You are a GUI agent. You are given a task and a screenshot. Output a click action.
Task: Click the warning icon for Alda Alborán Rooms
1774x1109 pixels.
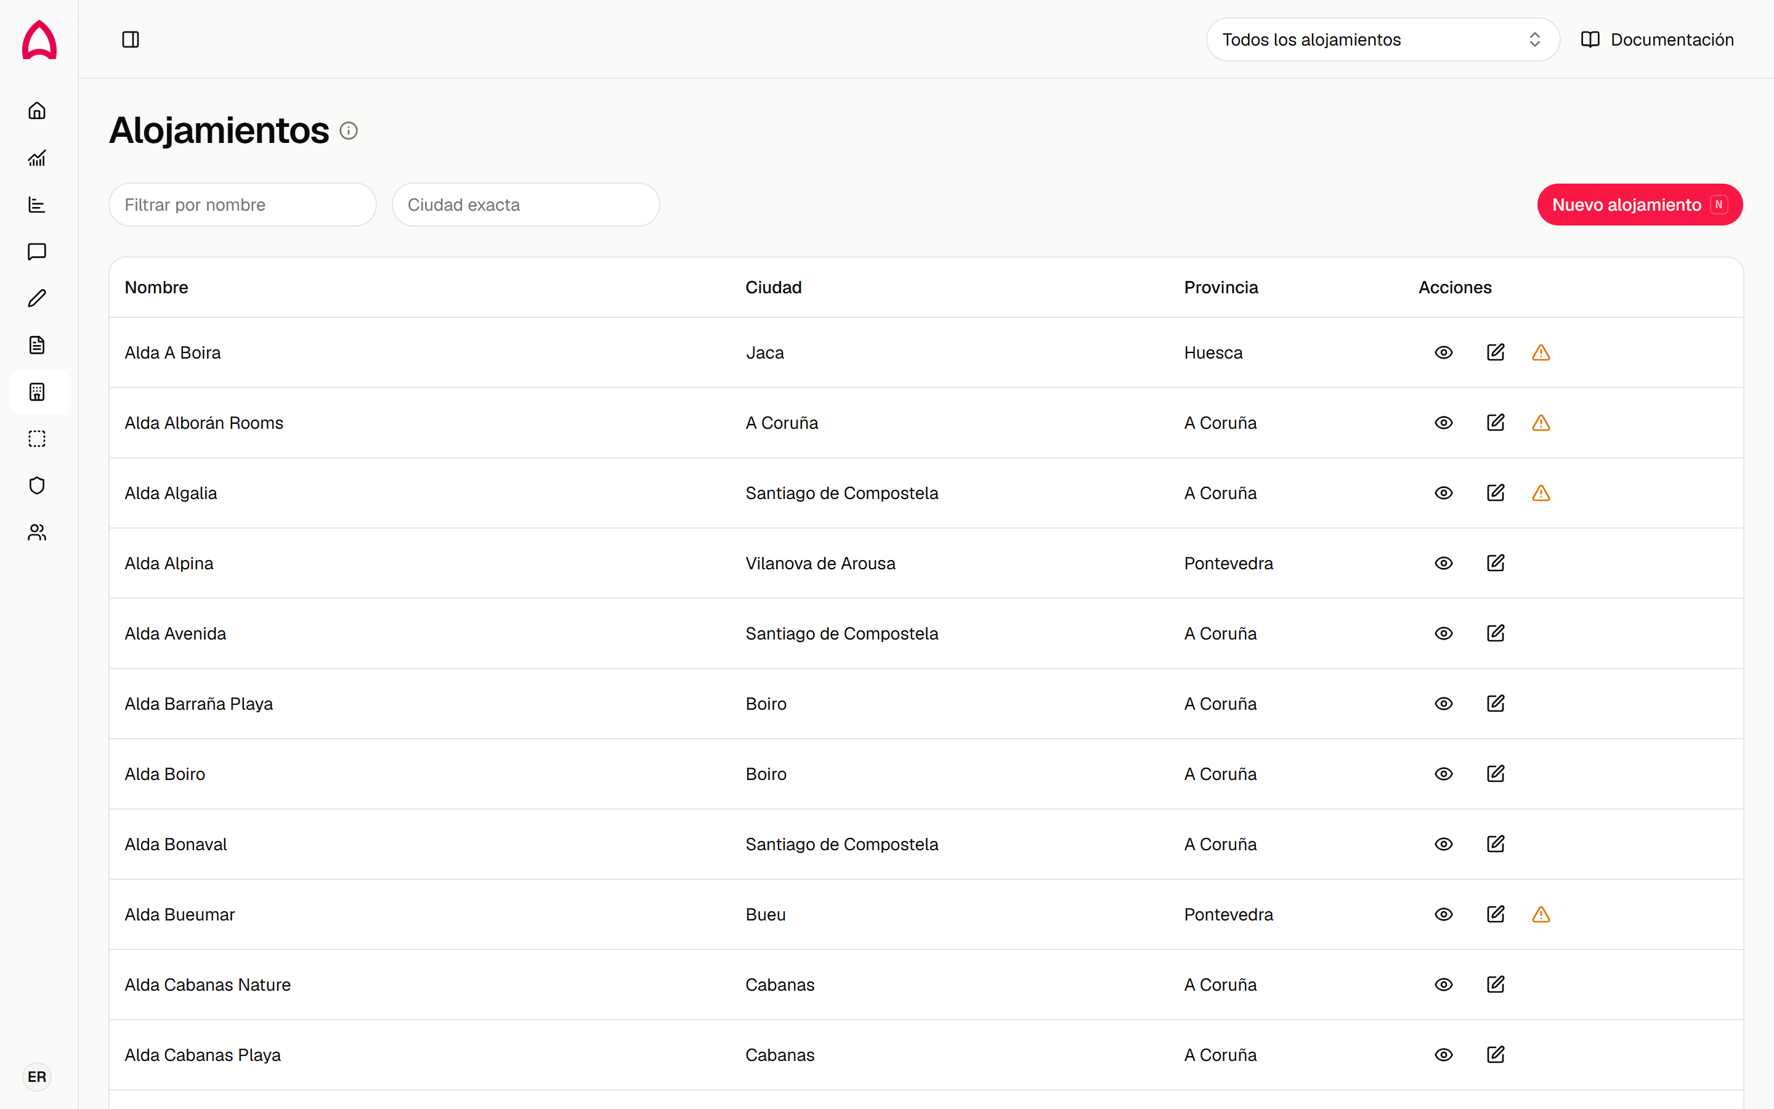pyautogui.click(x=1541, y=423)
